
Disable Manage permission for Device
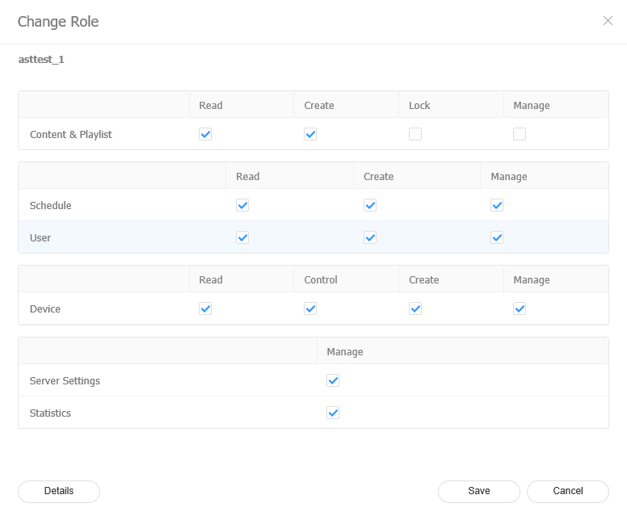pos(520,309)
